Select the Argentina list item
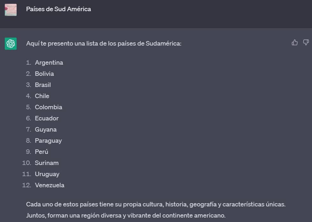The image size is (312, 222). tap(49, 62)
